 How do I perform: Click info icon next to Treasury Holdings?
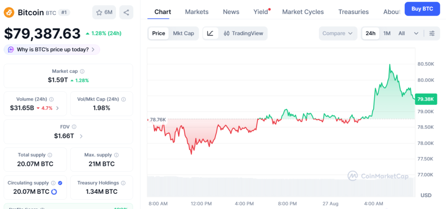(123, 183)
